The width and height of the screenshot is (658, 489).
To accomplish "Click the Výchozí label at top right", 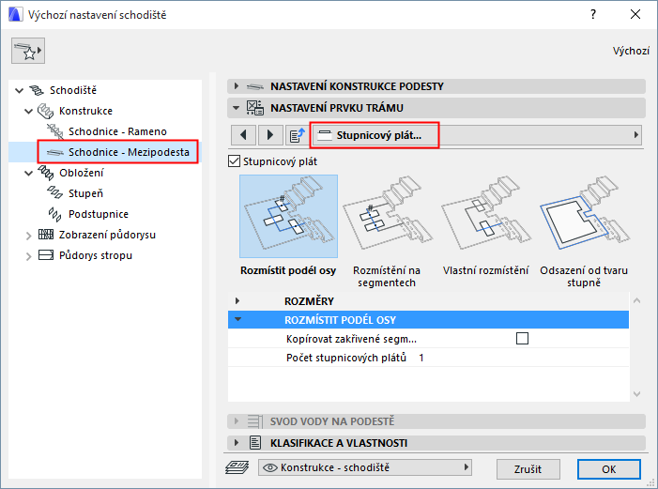I will coord(631,51).
